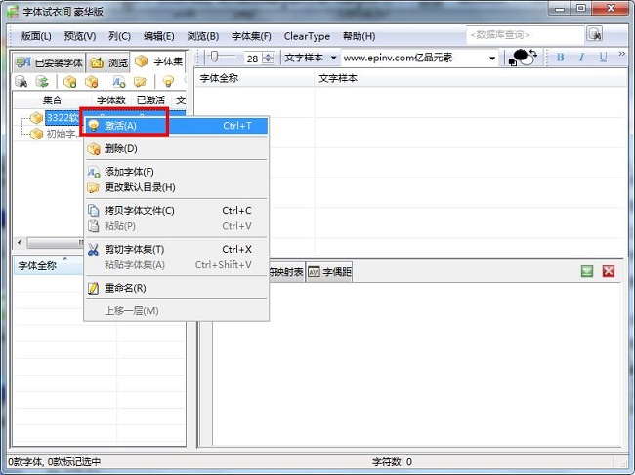Toggle underline formatting button
This screenshot has width=635, height=475.
pyautogui.click(x=603, y=58)
